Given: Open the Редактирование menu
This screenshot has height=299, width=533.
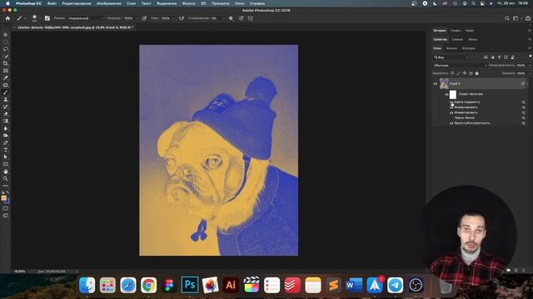Looking at the screenshot, I should coord(77,3).
